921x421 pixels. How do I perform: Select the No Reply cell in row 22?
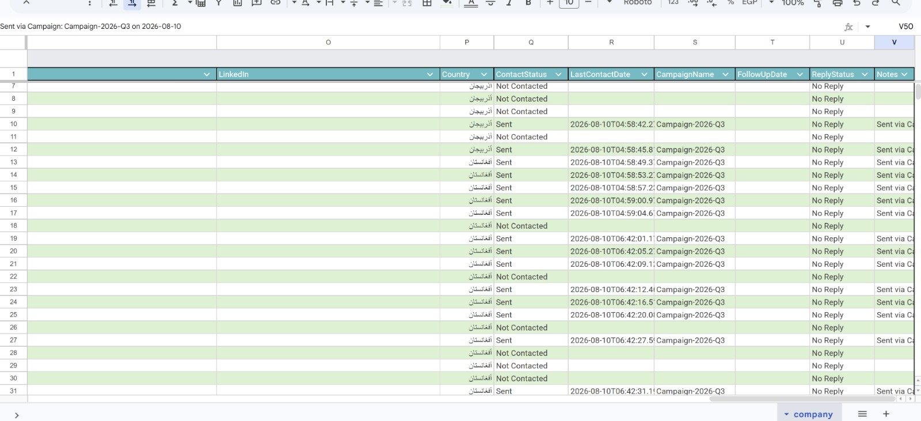[x=842, y=277]
